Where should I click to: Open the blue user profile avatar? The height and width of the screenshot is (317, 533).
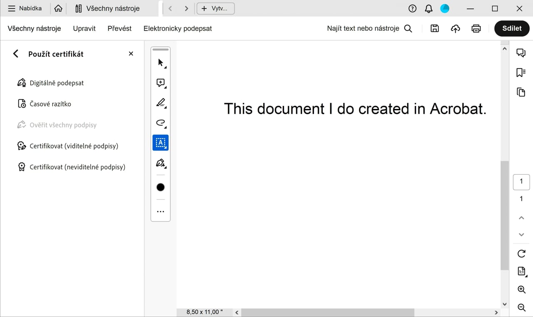pyautogui.click(x=445, y=8)
